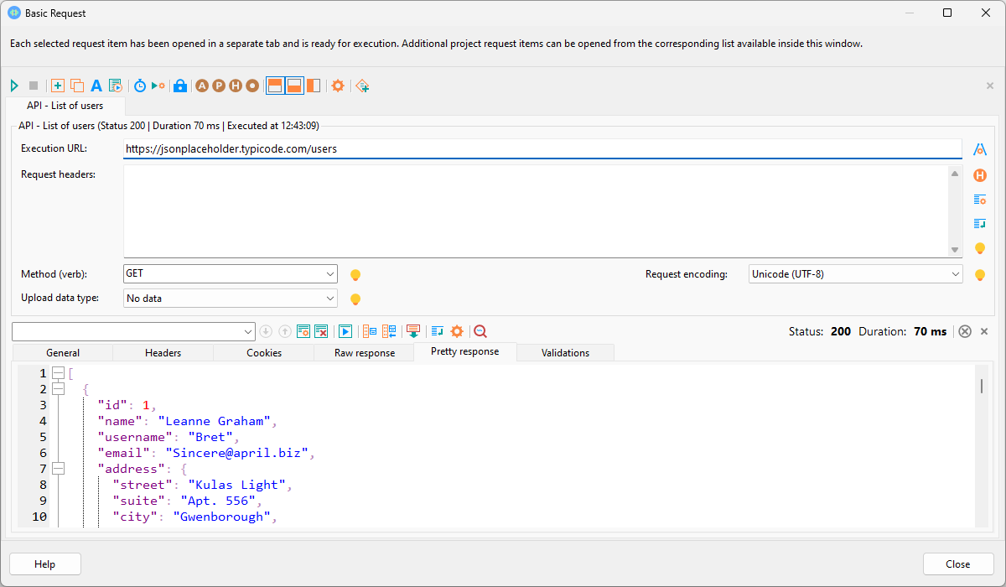Click the teal window with gear icon
This screenshot has height=587, width=1006.
303,331
